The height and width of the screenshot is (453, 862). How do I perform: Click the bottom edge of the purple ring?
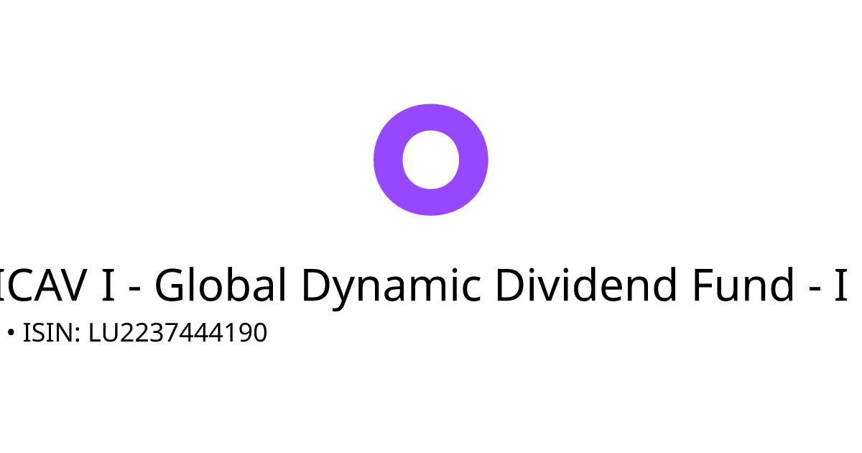431,202
